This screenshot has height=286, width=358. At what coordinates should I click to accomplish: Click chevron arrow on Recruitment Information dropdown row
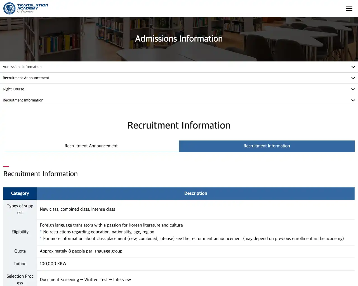click(353, 101)
